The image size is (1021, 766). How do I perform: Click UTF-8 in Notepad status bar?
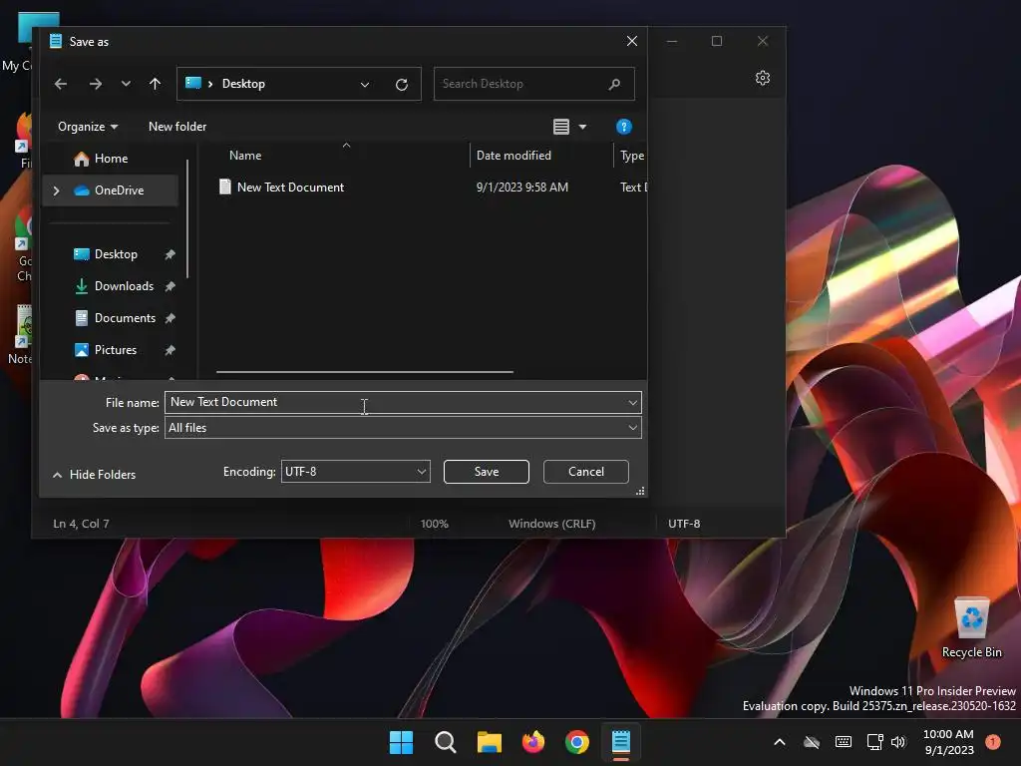click(x=684, y=524)
